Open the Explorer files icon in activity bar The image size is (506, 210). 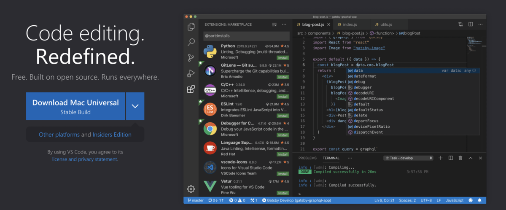coord(191,27)
